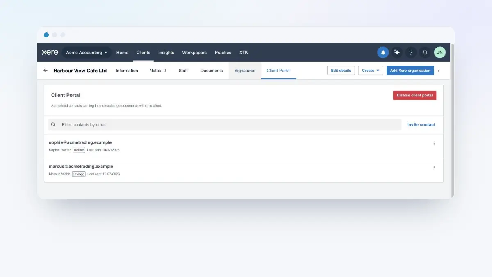Select the sophie@acmetrading.example email text
The height and width of the screenshot is (277, 492).
(80, 142)
